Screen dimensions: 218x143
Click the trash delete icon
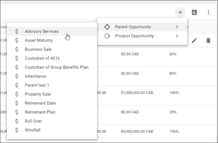coord(208,40)
